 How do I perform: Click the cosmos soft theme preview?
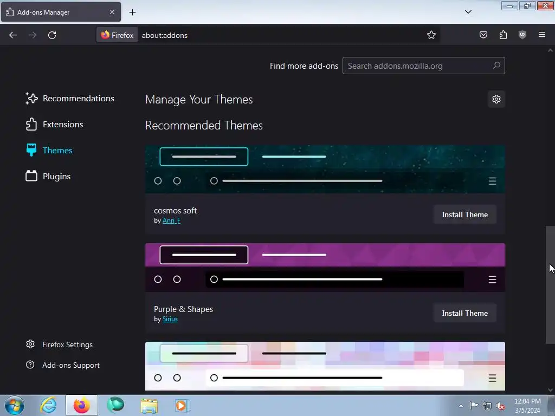pos(325,169)
